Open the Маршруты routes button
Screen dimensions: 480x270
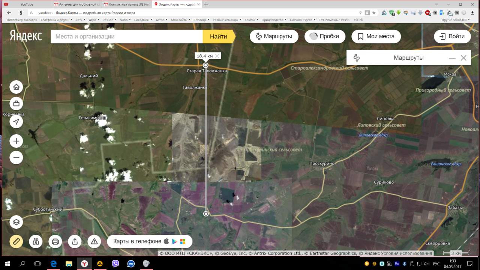(274, 36)
